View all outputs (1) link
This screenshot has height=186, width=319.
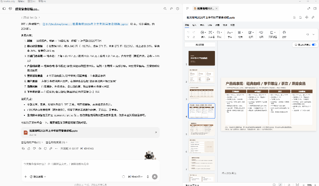32,142
